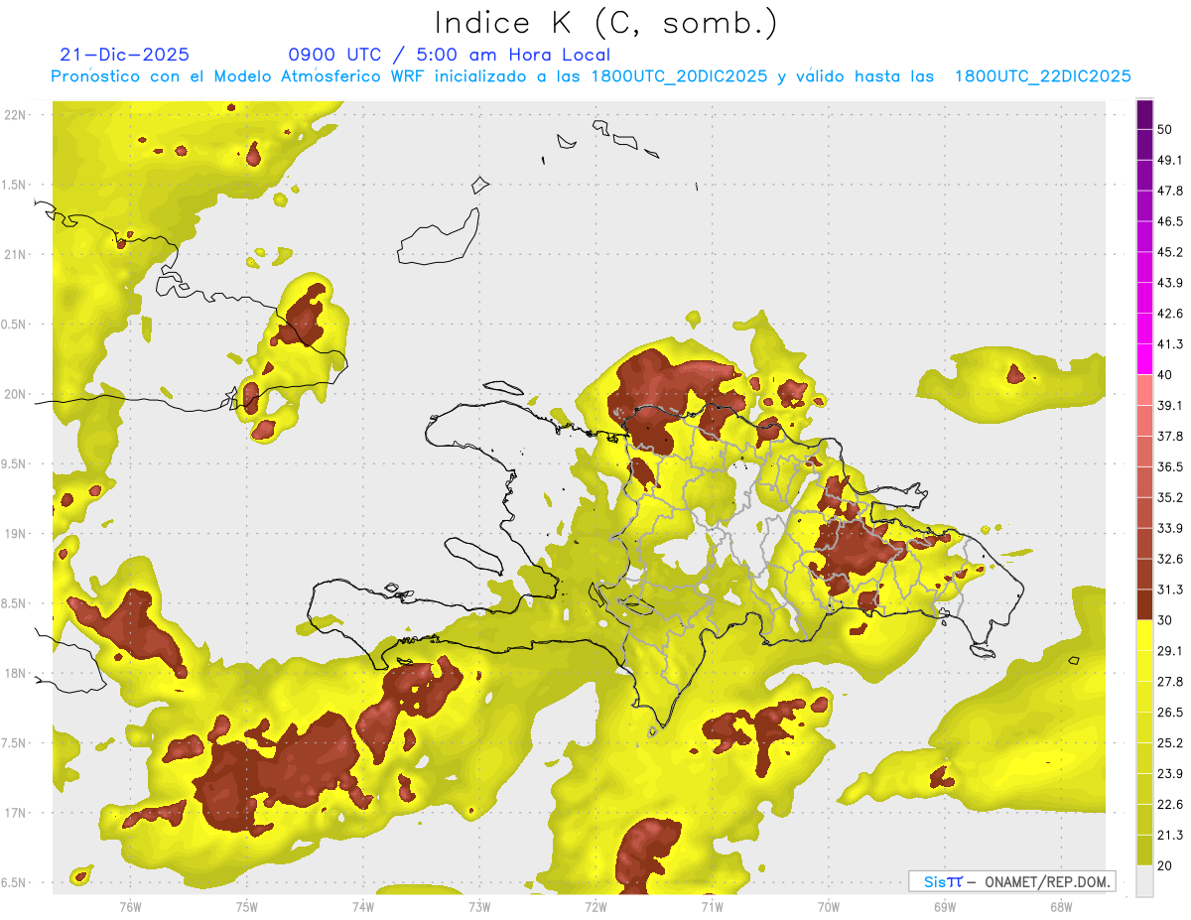This screenshot has height=920, width=1191.
Task: Click the colorbar label 26.5
Action: [1170, 713]
